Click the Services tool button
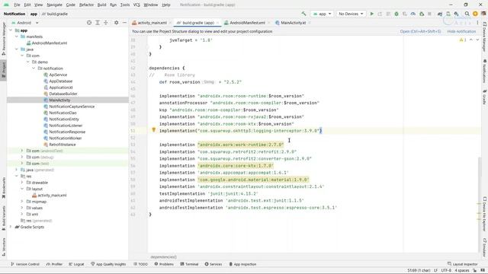Image resolution: width=488 pixels, height=274 pixels. pyautogui.click(x=213, y=264)
